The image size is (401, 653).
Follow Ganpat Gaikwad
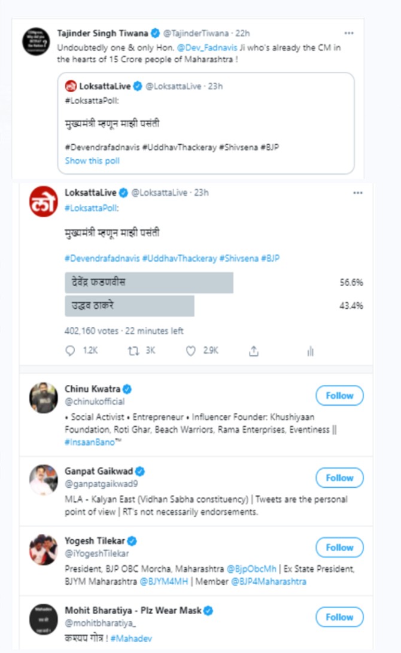click(339, 478)
